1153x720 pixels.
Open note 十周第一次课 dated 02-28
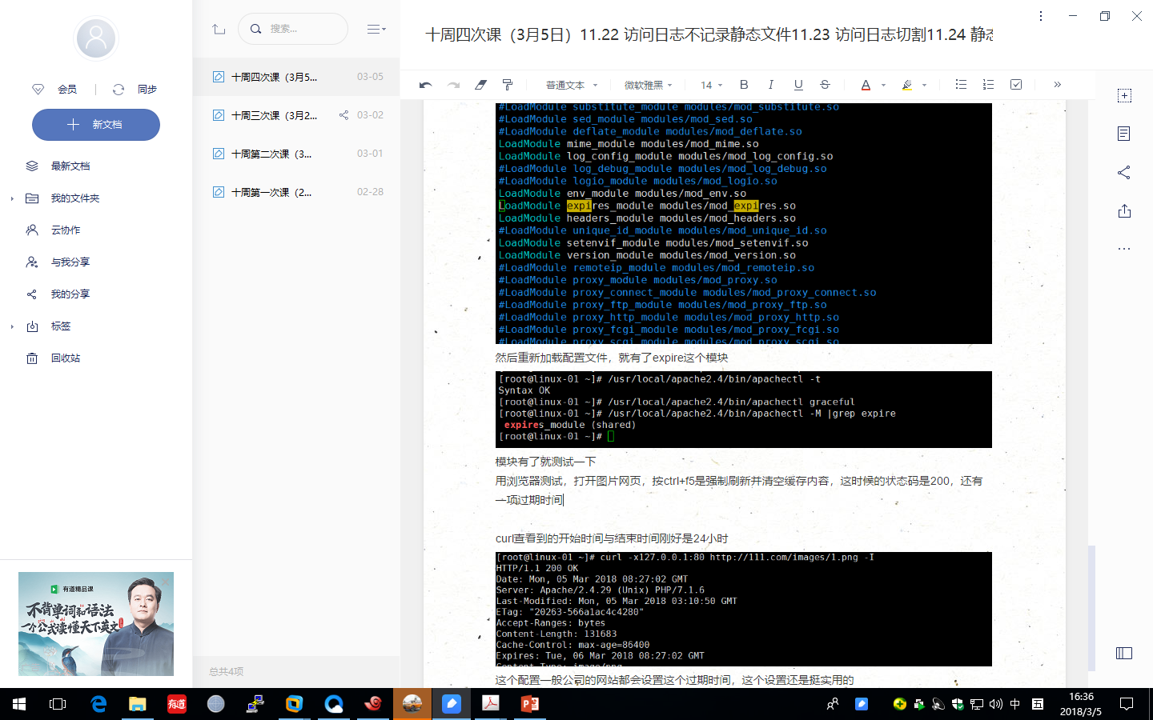click(296, 192)
